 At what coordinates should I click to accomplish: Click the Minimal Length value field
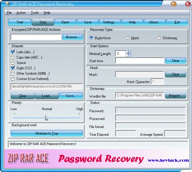tap(121, 53)
